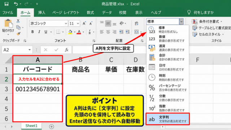This screenshot has width=231, height=130.
Task: Apply the red Font Color A
Action: pyautogui.click(x=79, y=32)
